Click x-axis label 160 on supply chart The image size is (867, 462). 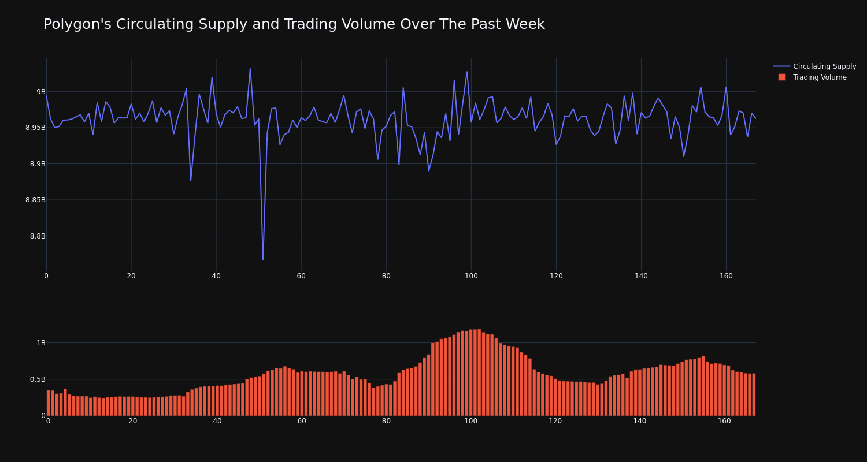click(x=726, y=276)
